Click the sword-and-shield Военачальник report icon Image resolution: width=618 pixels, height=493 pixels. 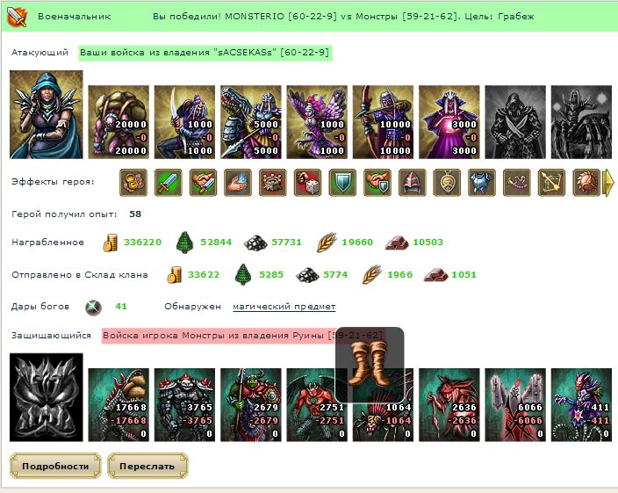(x=17, y=17)
